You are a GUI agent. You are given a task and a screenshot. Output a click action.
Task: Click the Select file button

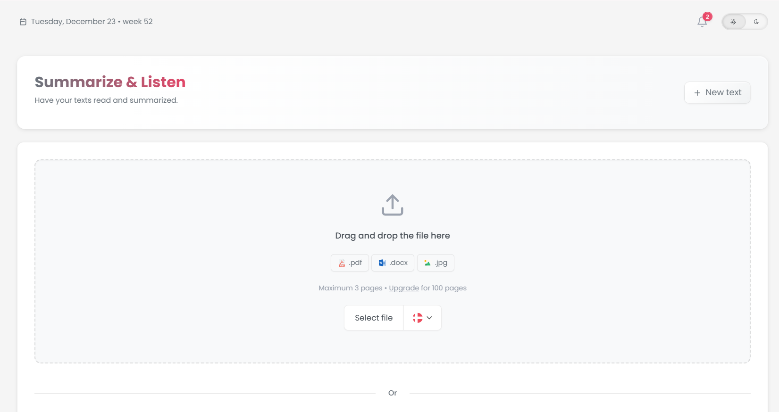[x=374, y=318]
